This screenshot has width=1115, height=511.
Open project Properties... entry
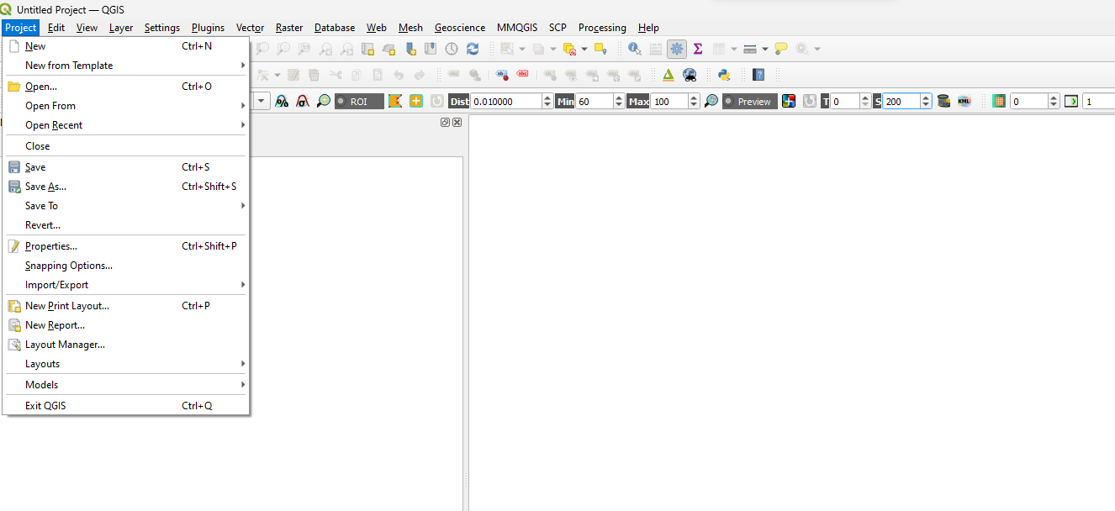pos(126,246)
